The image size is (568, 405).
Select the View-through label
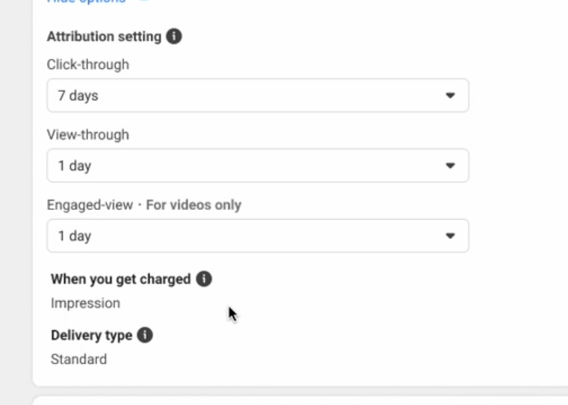coord(87,135)
